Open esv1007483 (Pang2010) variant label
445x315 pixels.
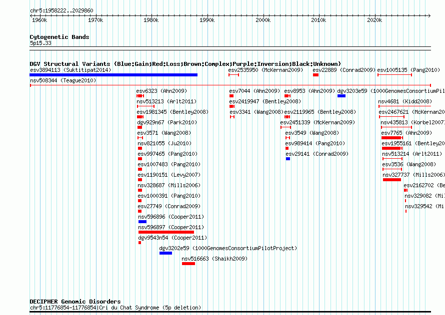[x=169, y=164]
